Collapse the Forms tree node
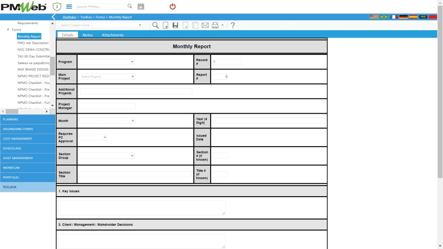 pyautogui.click(x=8, y=30)
